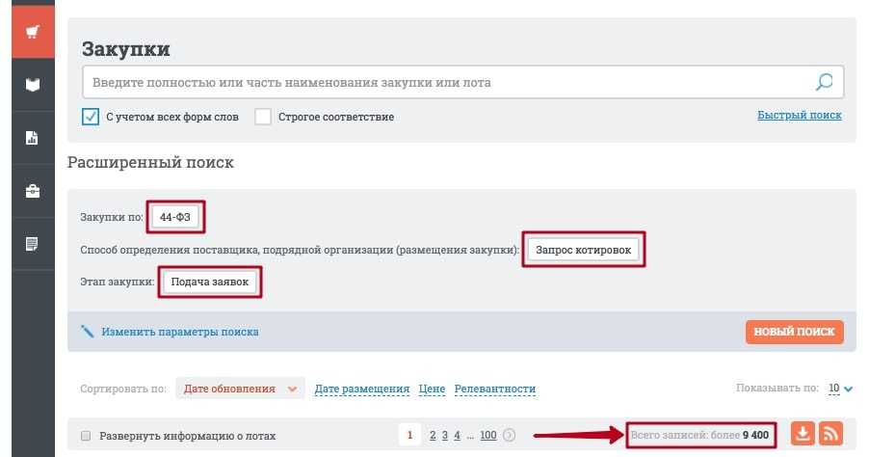Click the briefcase icon in sidebar
869x457 pixels.
[33, 191]
